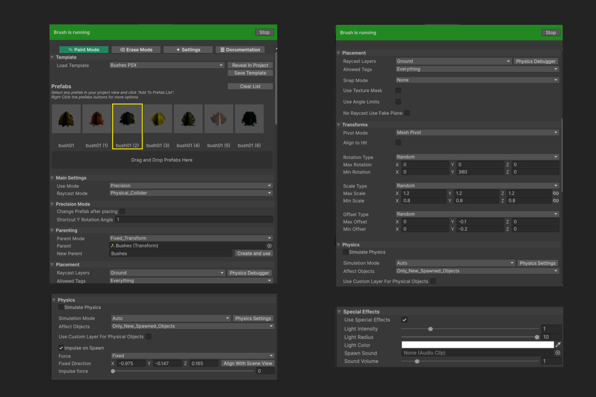The height and width of the screenshot is (397, 596).
Task: Open the Spawn Sound audio clip picker icon
Action: (557, 353)
